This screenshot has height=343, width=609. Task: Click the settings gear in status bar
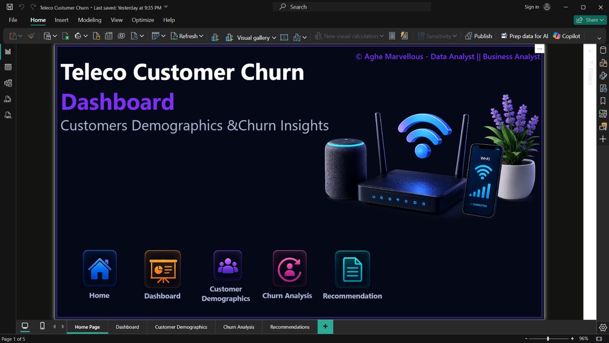603,327
